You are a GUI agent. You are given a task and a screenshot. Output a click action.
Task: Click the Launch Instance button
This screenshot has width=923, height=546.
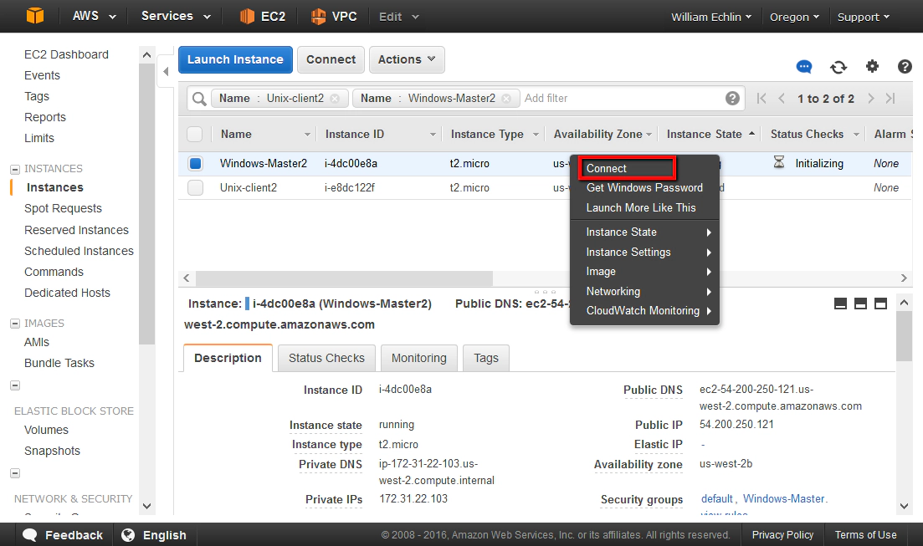point(235,59)
